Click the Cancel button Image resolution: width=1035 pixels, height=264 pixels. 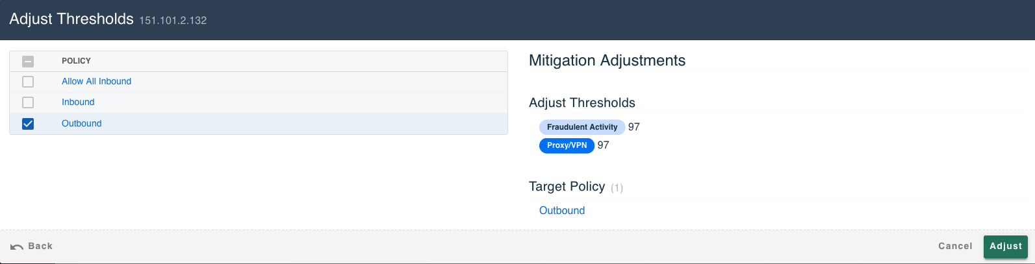(955, 246)
